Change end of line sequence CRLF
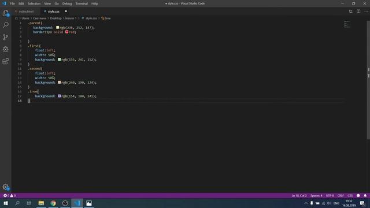The width and height of the screenshot is (370, 208). tap(341, 195)
